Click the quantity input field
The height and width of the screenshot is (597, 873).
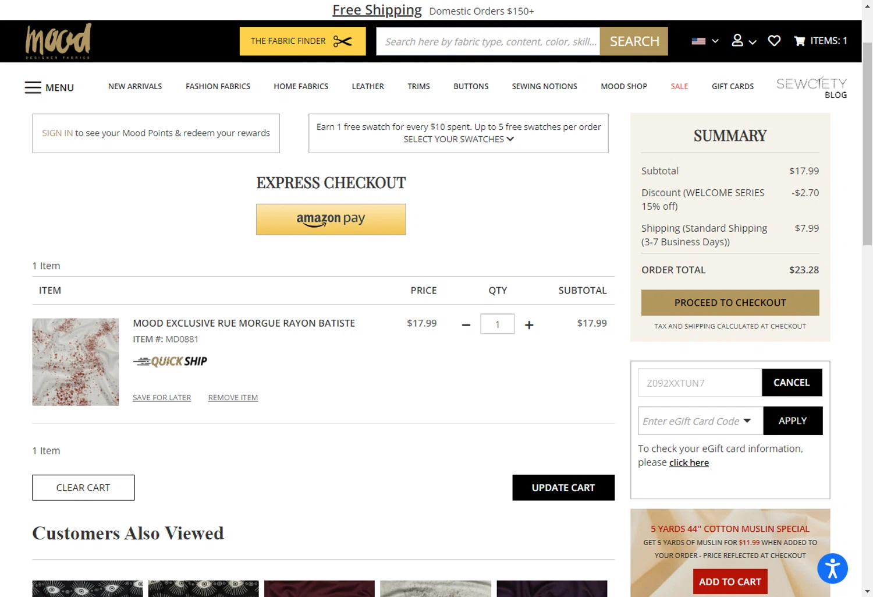point(497,324)
